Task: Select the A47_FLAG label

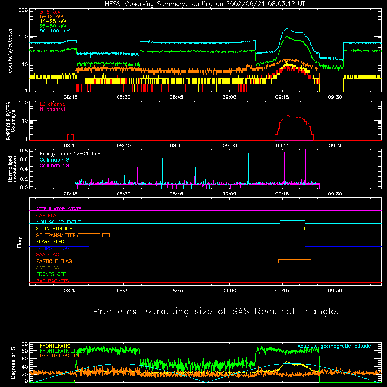Action: pos(47,268)
